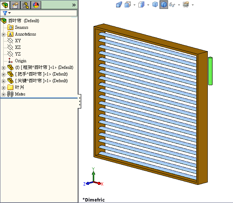Click the View Orientation cube icon

(141, 4)
